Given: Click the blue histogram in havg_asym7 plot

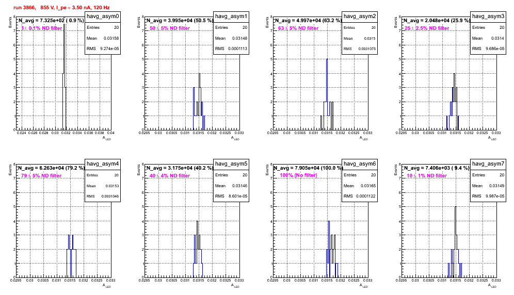Looking at the screenshot, I should click(x=455, y=242).
